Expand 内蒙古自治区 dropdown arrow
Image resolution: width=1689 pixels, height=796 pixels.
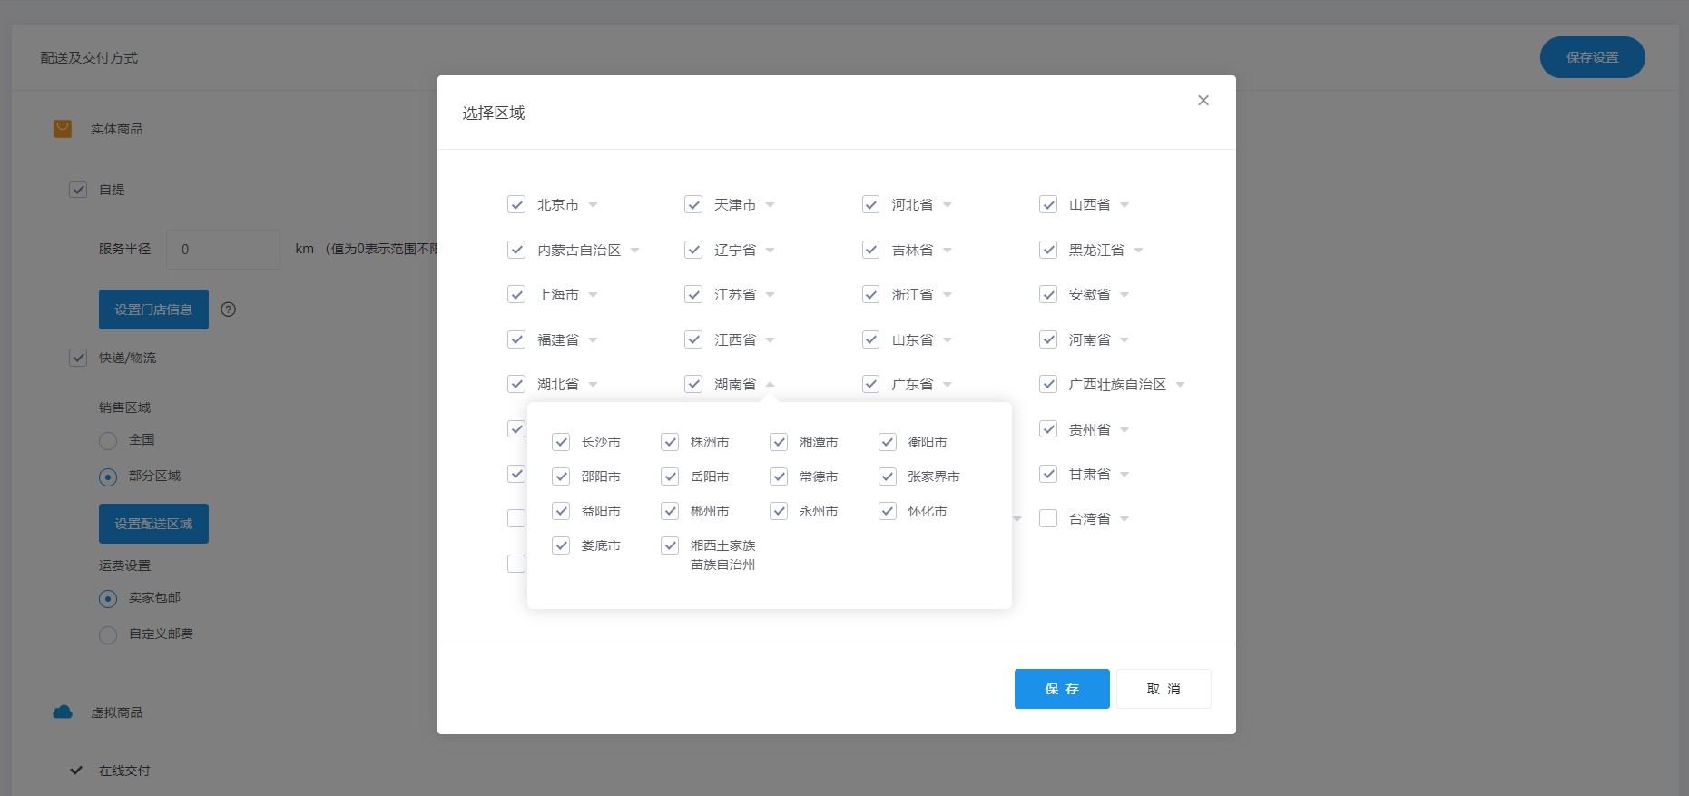tap(634, 251)
